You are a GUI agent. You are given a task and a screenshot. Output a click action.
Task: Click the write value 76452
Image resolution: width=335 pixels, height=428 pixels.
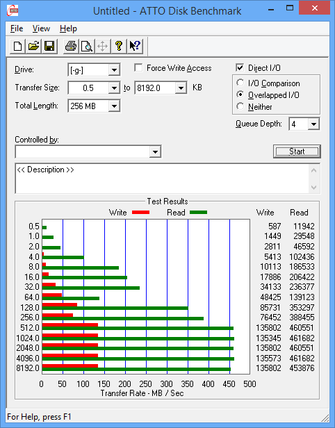pyautogui.click(x=270, y=317)
